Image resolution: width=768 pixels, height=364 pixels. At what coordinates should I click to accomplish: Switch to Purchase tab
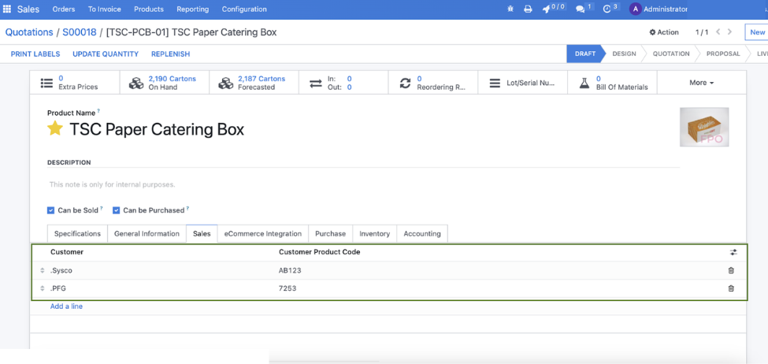[331, 234]
